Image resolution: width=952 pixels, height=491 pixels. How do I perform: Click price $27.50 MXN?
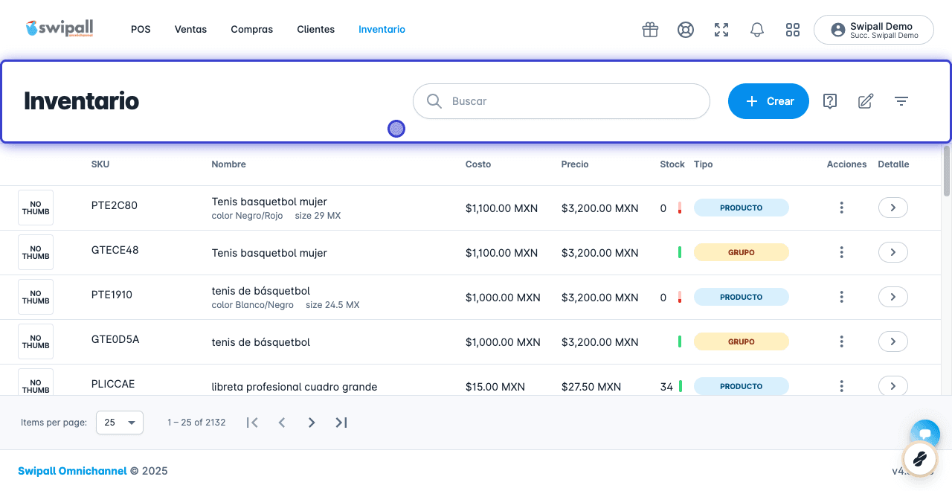[x=591, y=387]
